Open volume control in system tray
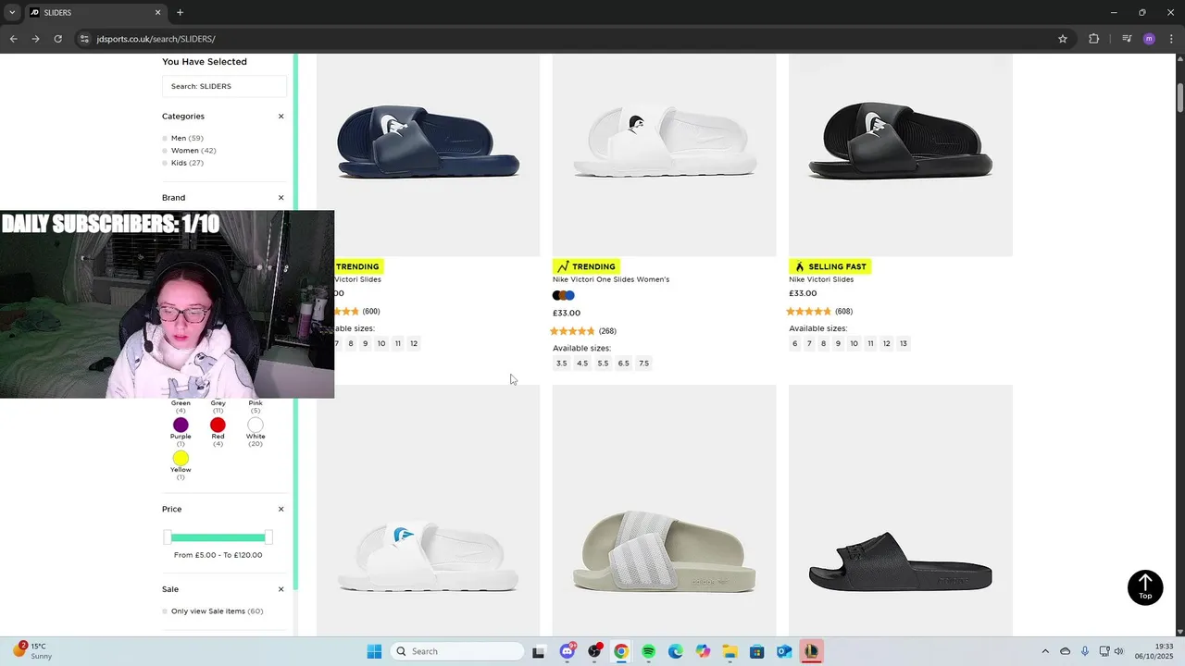This screenshot has height=666, width=1185. click(x=1118, y=651)
